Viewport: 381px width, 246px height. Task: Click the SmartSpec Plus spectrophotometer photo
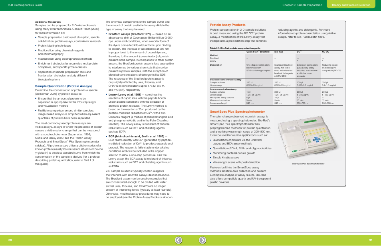point(308,137)
